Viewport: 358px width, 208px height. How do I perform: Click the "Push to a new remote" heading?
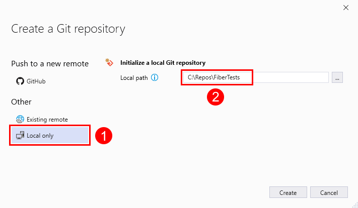tap(50, 64)
